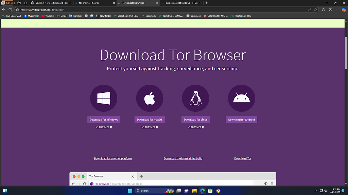Open Bootstrap 5 Flex bookmark

241,16
